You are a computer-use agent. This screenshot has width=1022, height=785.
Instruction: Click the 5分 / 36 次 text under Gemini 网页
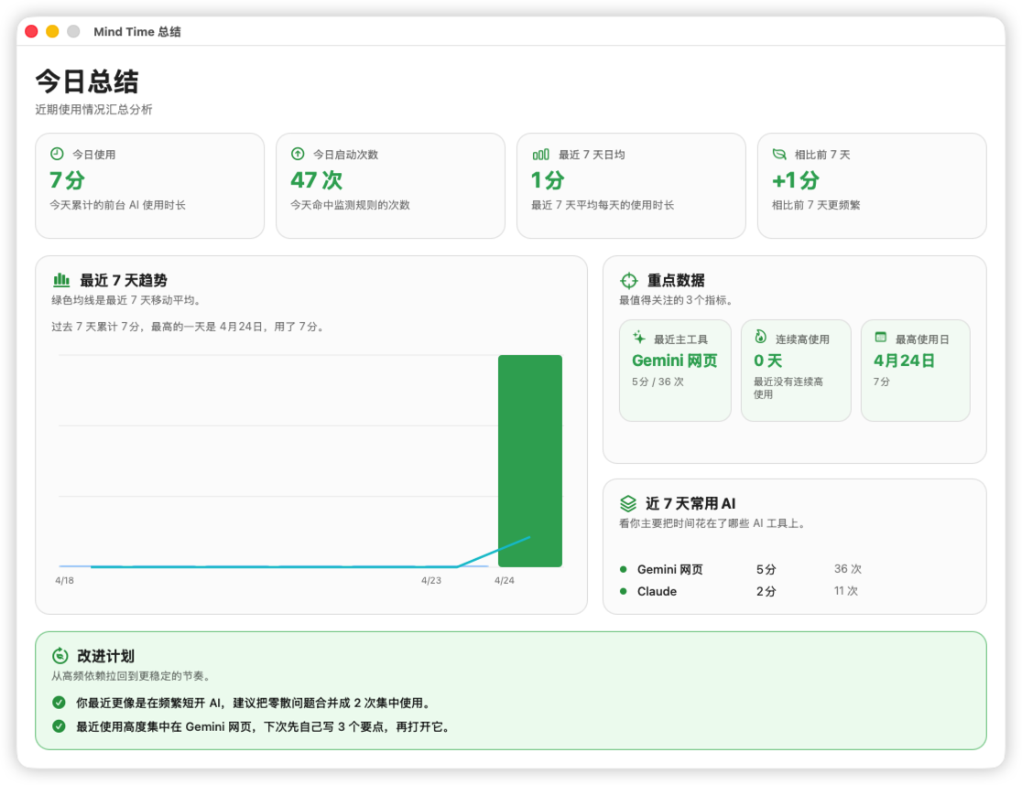pos(658,382)
